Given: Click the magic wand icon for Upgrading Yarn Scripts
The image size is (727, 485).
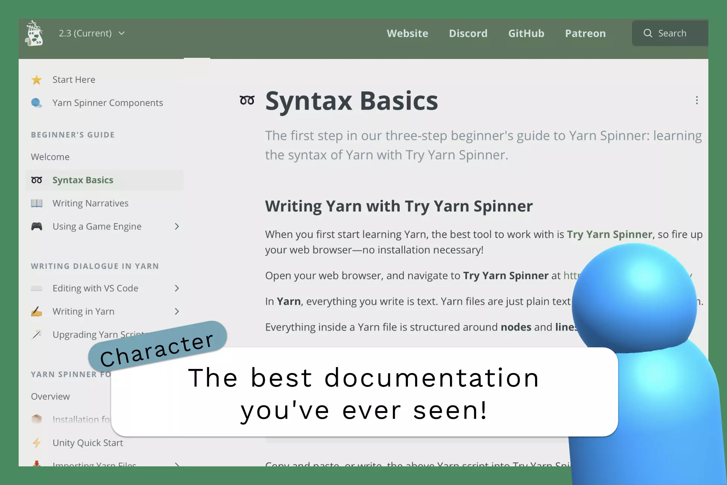Looking at the screenshot, I should click(37, 335).
